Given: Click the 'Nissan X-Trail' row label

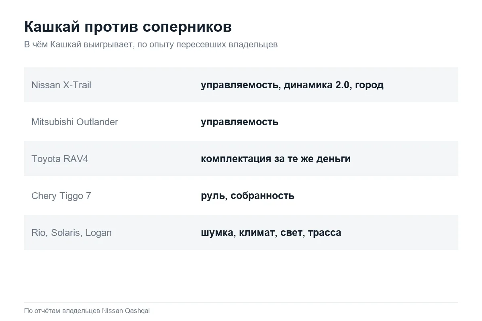Looking at the screenshot, I should point(61,85).
